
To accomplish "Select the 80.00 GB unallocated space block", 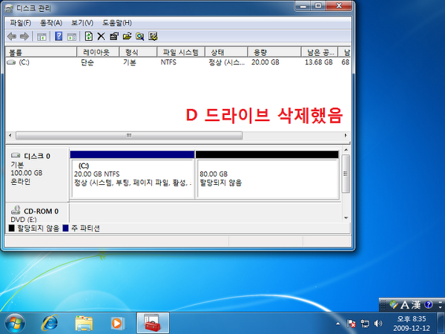I will click(267, 174).
